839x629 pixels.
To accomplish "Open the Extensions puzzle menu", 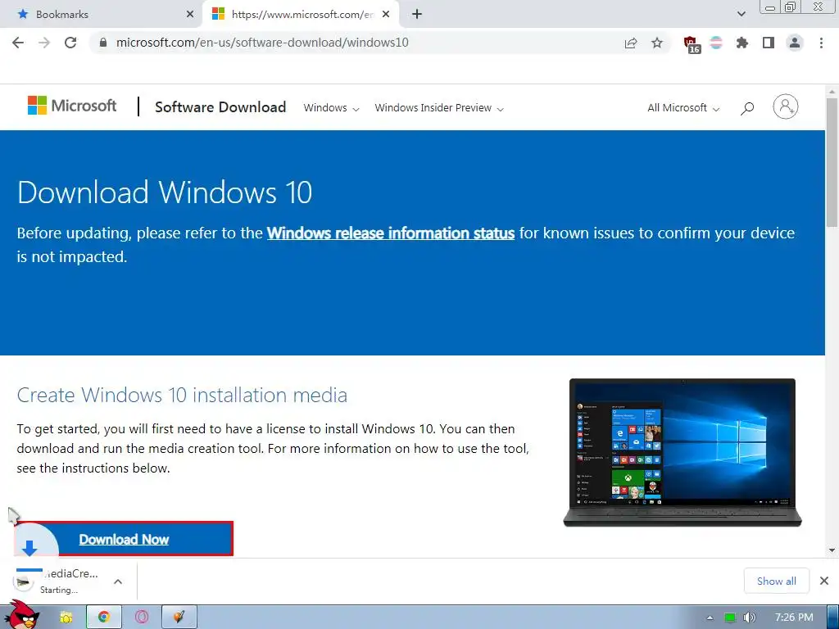I will [742, 43].
